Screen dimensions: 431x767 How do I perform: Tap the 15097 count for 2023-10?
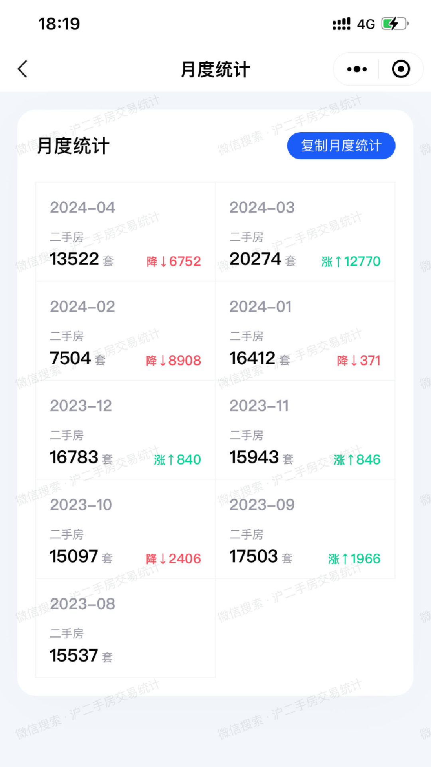point(74,556)
